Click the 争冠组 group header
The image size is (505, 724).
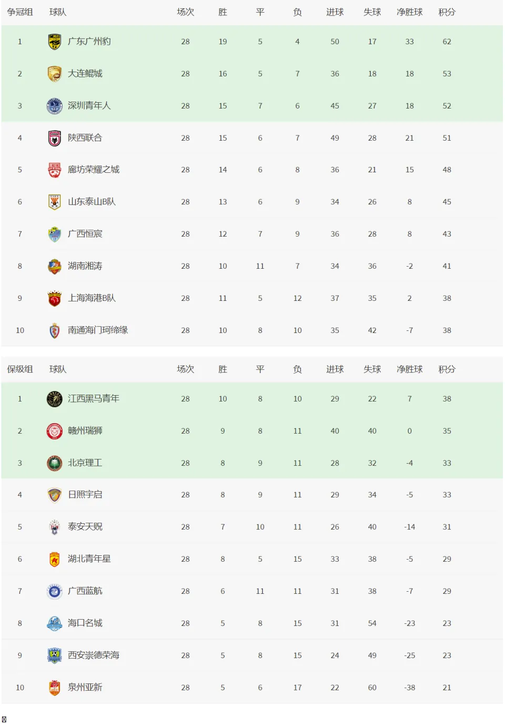(20, 12)
